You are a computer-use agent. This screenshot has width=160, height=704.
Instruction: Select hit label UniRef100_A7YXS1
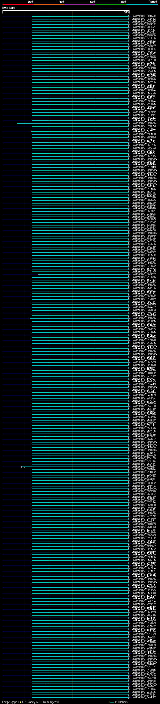point(143,32)
